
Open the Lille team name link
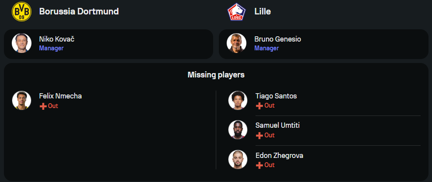point(262,11)
